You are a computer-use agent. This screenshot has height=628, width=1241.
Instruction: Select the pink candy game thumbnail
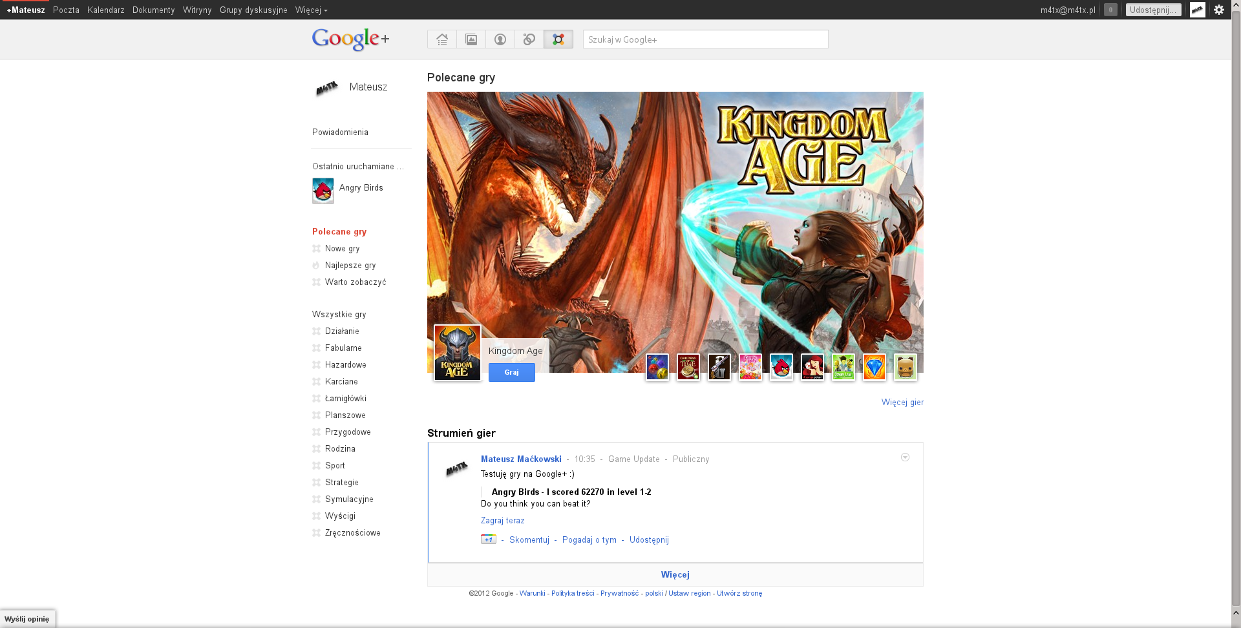click(x=750, y=367)
